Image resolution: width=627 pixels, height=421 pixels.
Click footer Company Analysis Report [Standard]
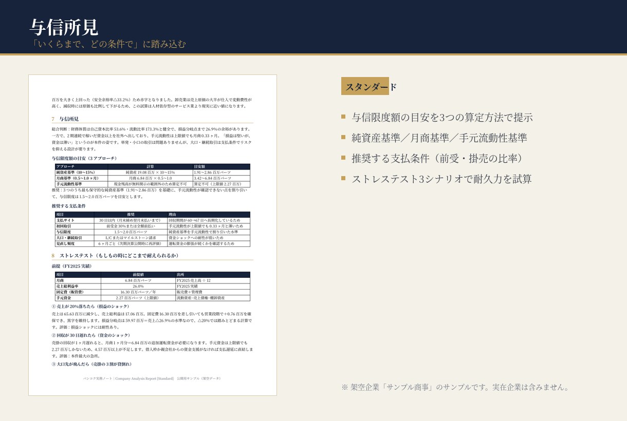(x=144, y=378)
